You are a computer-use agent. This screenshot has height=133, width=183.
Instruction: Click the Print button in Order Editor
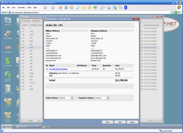click(x=108, y=122)
